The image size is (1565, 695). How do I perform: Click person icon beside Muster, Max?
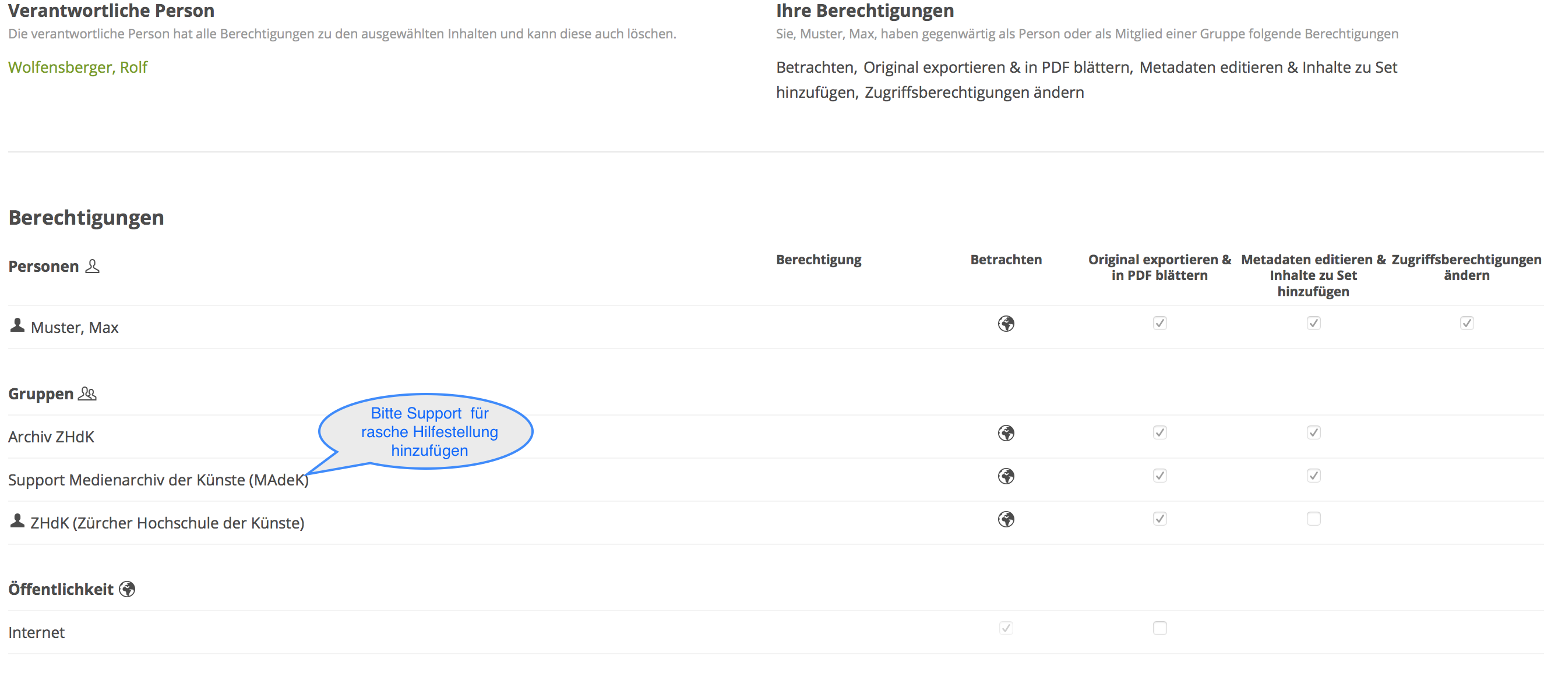17,326
